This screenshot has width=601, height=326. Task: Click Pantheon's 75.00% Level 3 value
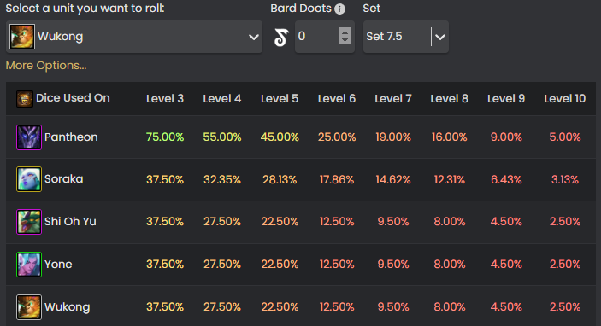pyautogui.click(x=165, y=137)
